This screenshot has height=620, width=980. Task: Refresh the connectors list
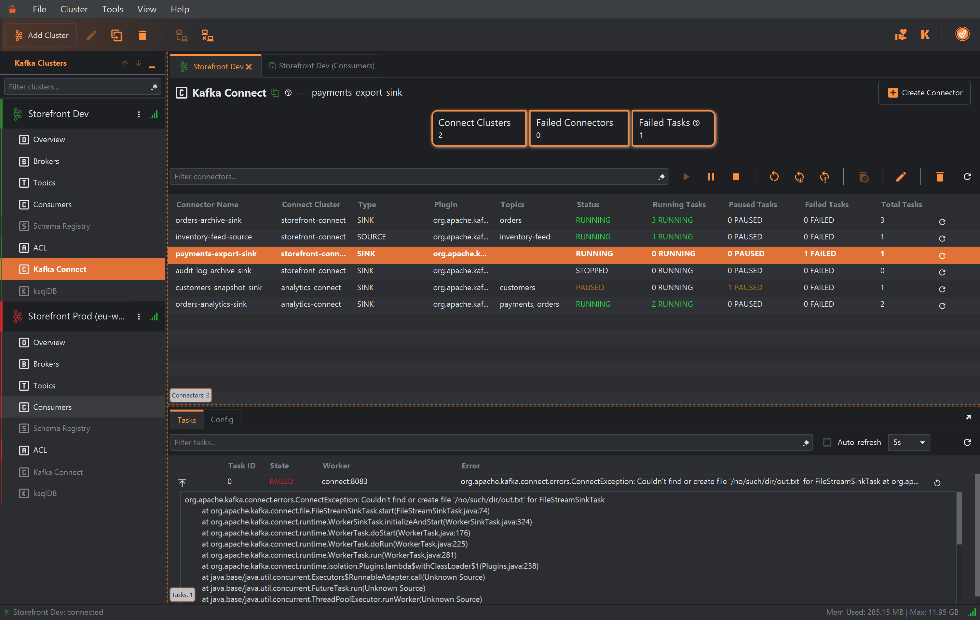tap(967, 177)
